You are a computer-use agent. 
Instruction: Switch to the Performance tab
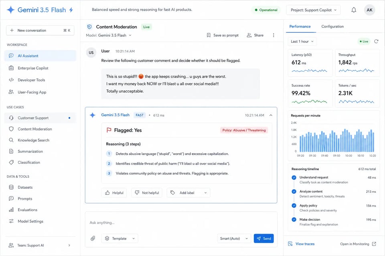[x=300, y=26]
